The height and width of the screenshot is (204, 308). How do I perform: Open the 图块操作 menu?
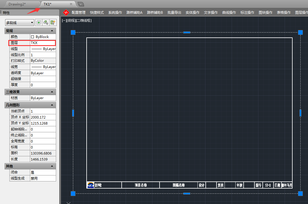266,13
